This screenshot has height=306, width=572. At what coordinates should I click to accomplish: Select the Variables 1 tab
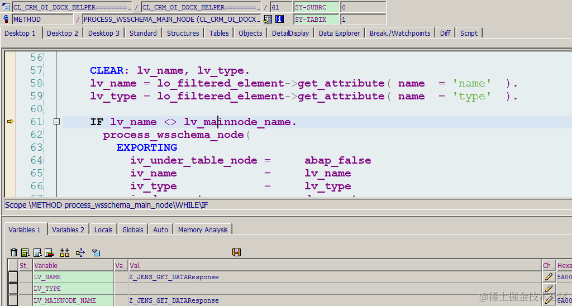coord(25,230)
